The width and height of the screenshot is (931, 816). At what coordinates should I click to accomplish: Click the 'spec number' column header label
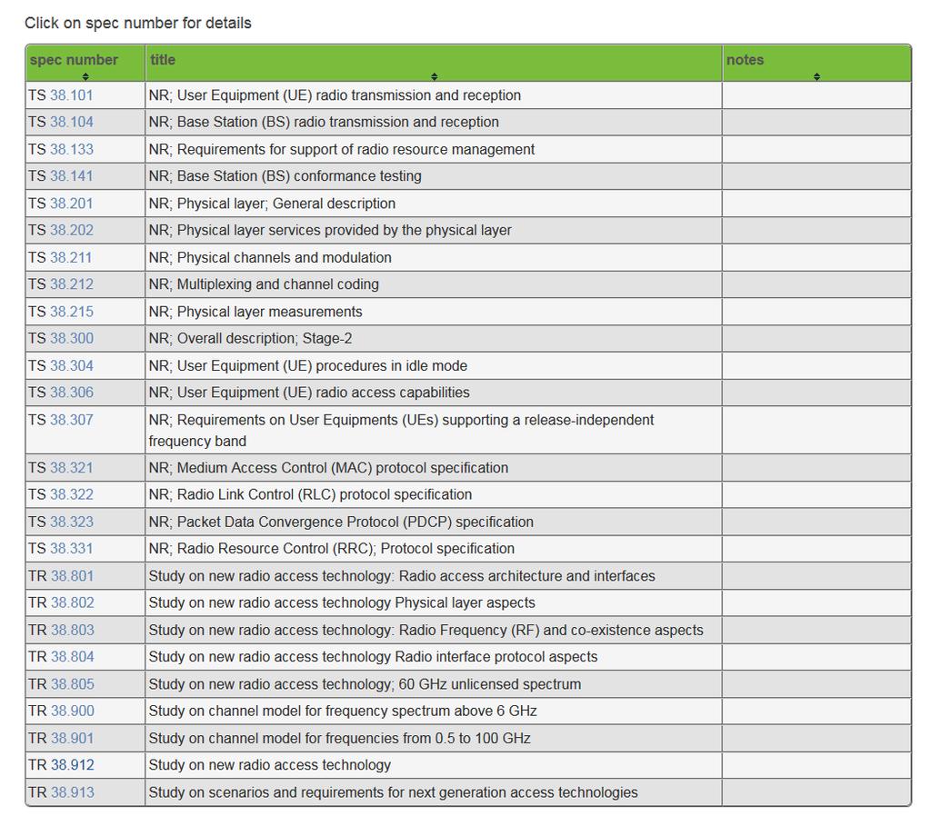74,60
